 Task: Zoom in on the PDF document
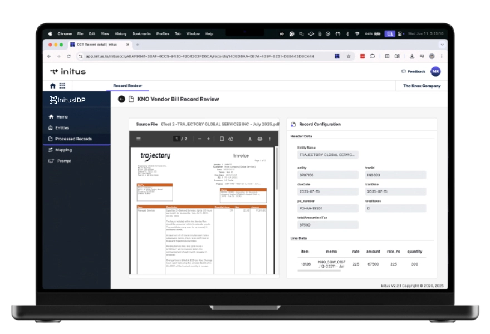[208, 139]
